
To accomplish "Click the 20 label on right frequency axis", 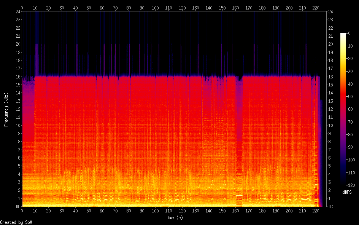I will click(x=330, y=44).
